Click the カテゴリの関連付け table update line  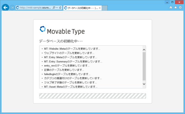[73, 78]
